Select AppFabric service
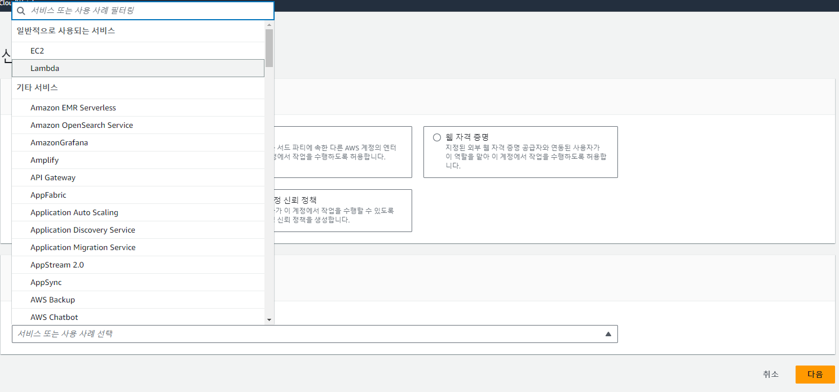Image resolution: width=839 pixels, height=392 pixels. tap(138, 195)
